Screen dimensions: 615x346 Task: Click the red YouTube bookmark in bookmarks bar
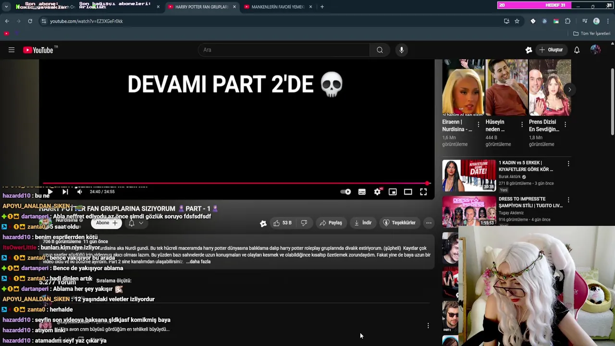(x=6, y=34)
